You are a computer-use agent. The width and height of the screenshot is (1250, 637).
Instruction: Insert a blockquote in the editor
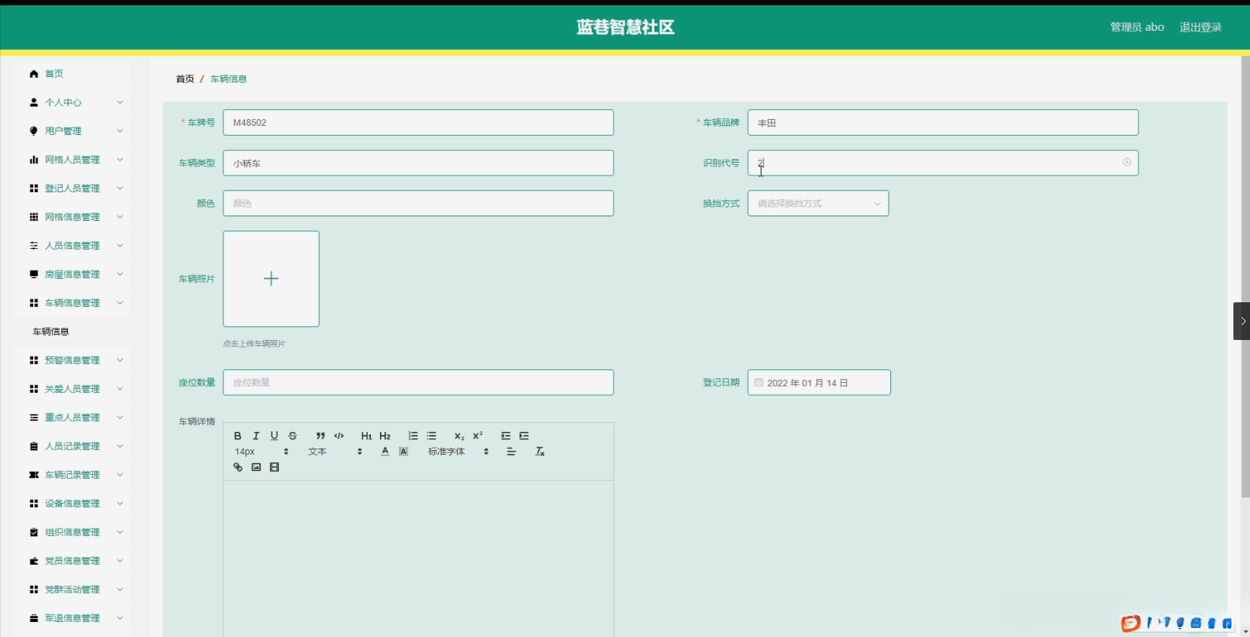pyautogui.click(x=320, y=436)
